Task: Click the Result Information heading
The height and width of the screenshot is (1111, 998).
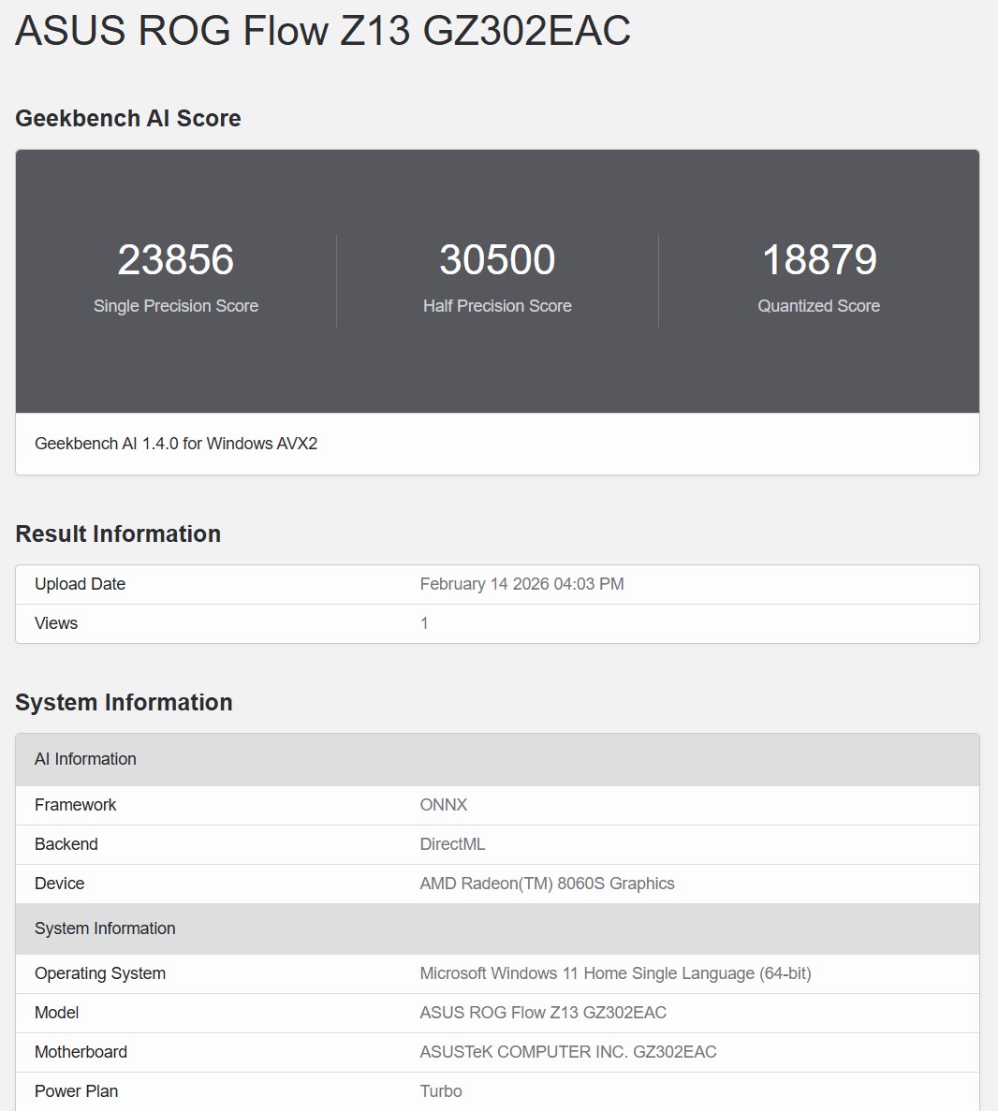Action: (117, 534)
